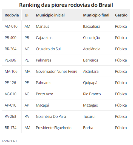This screenshot has height=145, width=133.
Task: Click the Ranking das piores rodovias title
Action: pos(66,5)
